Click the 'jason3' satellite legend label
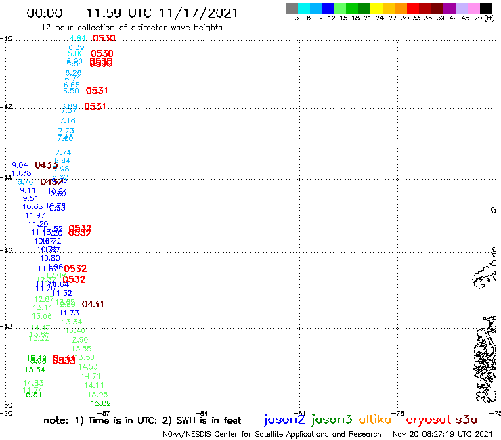Screen dimensions: 501x440 click(332, 420)
